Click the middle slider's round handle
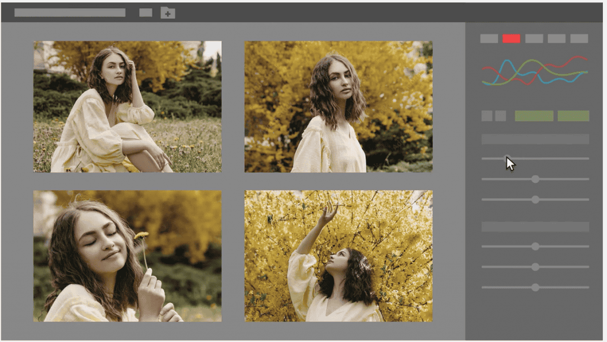 [535, 179]
